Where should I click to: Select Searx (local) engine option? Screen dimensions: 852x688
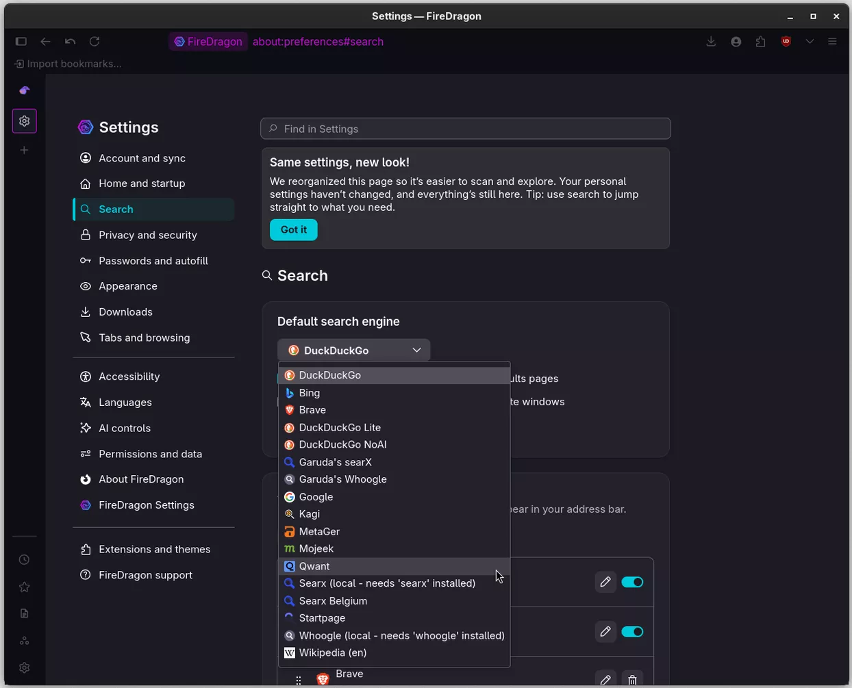pos(394,583)
